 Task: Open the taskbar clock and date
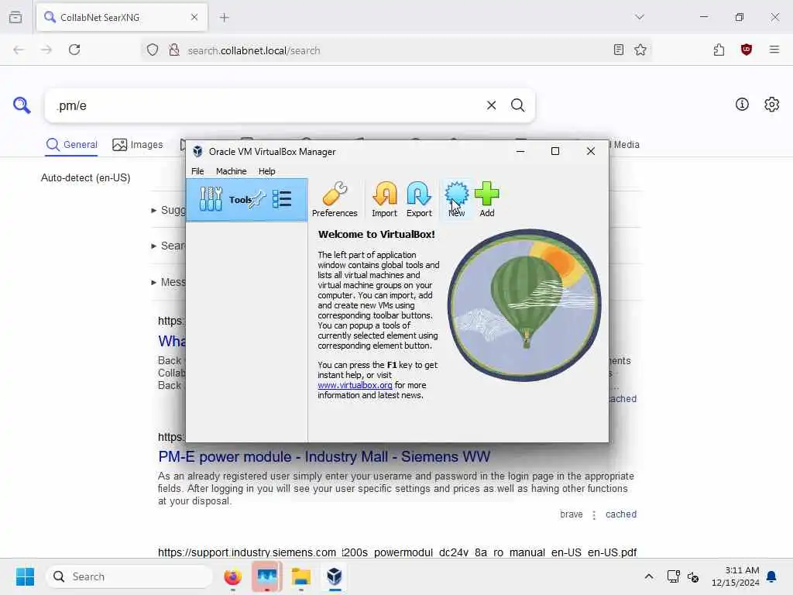pyautogui.click(x=736, y=576)
